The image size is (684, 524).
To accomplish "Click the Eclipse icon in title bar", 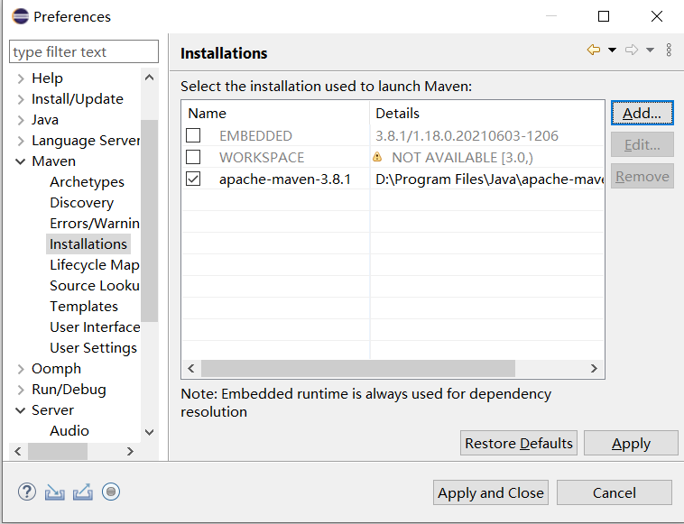I will click(21, 16).
